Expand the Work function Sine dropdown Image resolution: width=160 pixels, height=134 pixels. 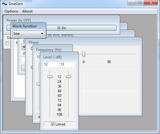tap(28, 33)
